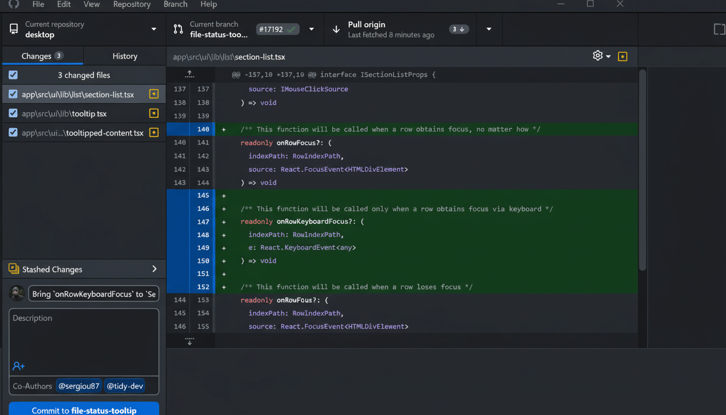The image size is (726, 415).
Task: Open the Repository menu
Action: [132, 5]
